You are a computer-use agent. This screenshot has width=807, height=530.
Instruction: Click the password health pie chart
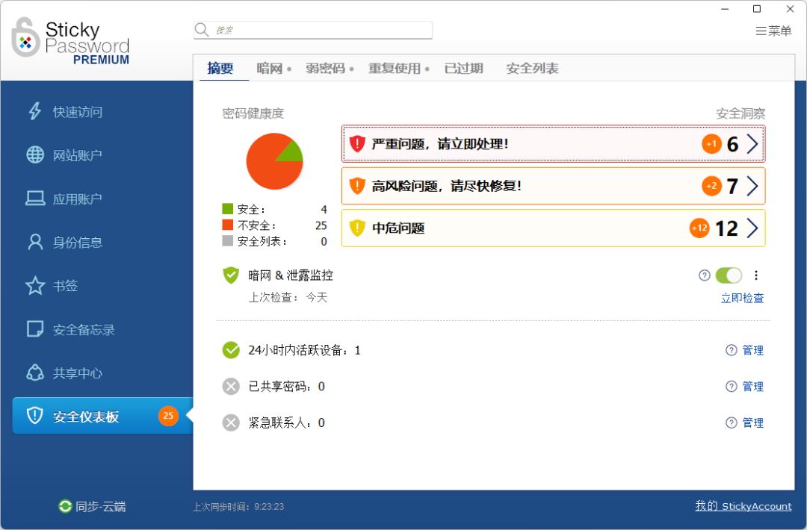click(x=274, y=161)
